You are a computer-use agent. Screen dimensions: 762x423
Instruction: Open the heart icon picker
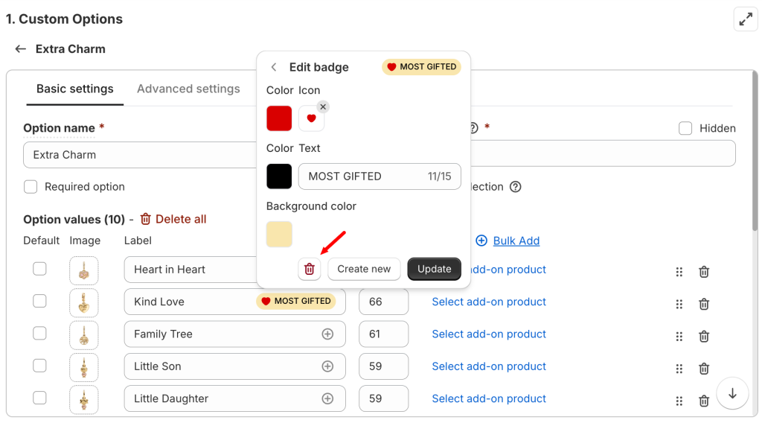coord(311,118)
